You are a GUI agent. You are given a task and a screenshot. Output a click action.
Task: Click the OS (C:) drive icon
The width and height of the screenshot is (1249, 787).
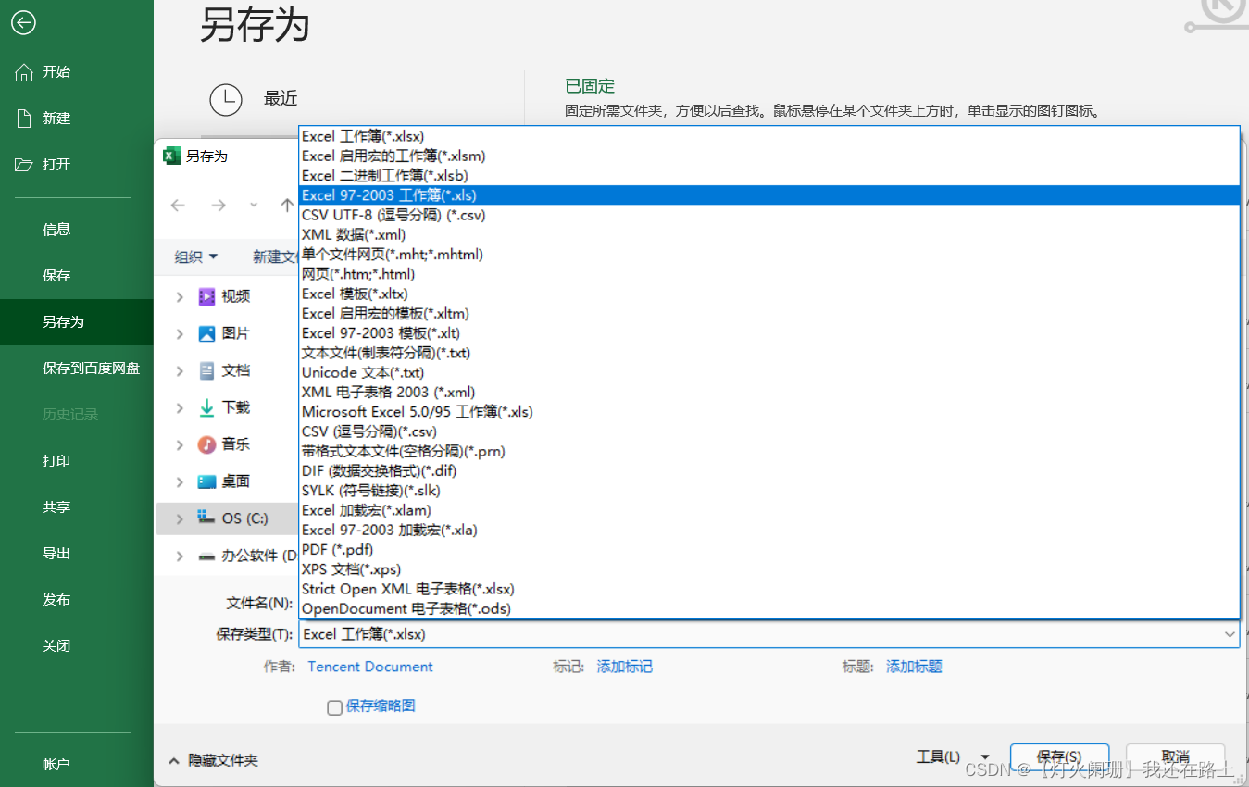pos(206,518)
